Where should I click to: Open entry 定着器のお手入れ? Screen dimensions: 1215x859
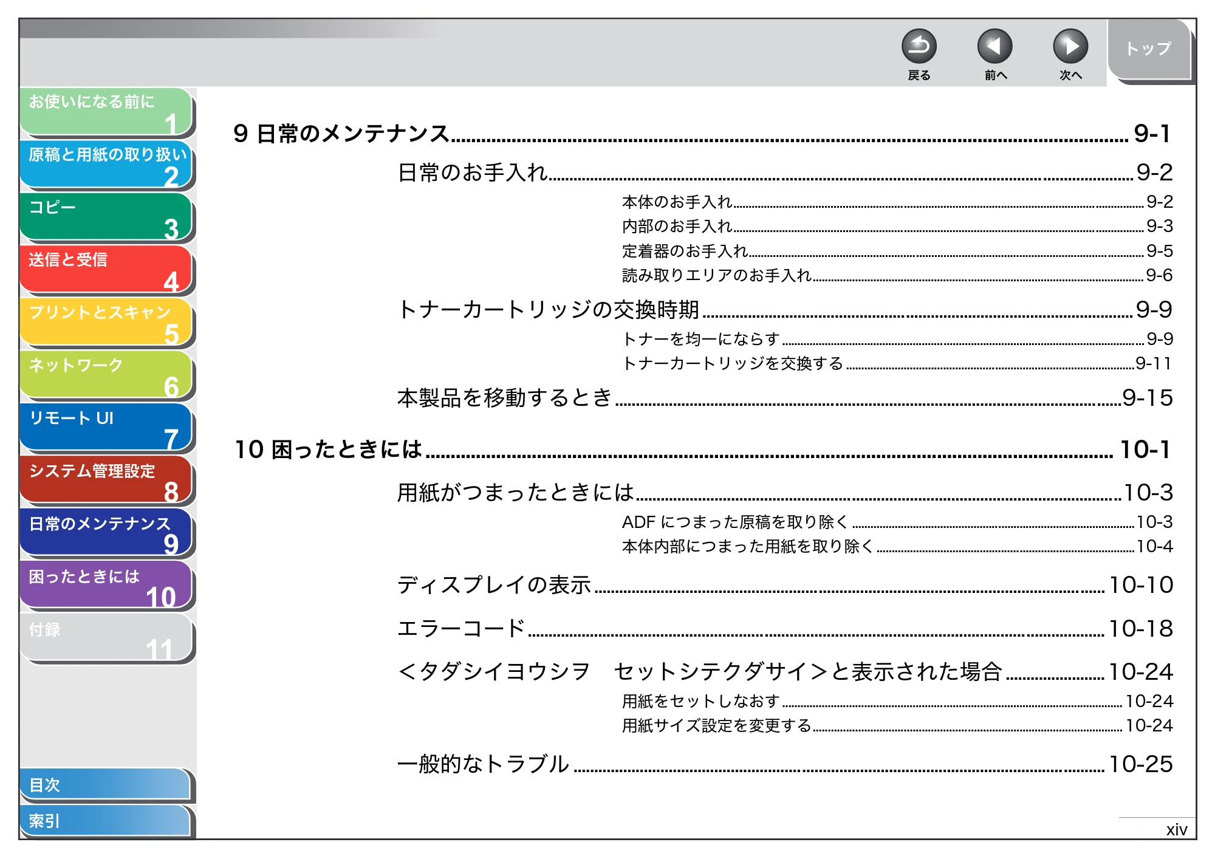897,251
